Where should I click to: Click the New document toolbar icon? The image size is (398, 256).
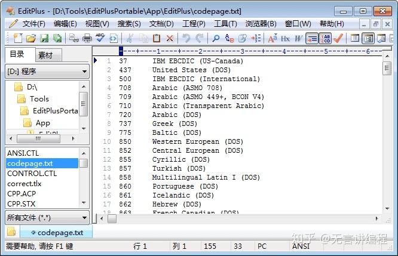pyautogui.click(x=18, y=38)
